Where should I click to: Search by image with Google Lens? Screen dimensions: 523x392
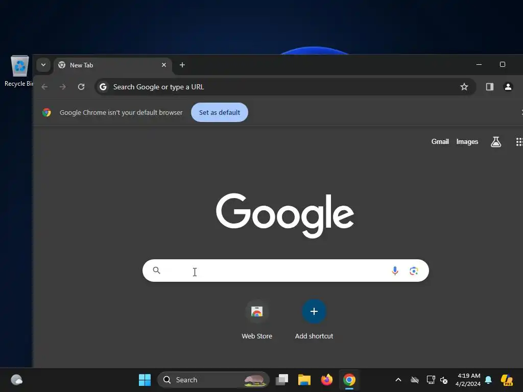[414, 271]
